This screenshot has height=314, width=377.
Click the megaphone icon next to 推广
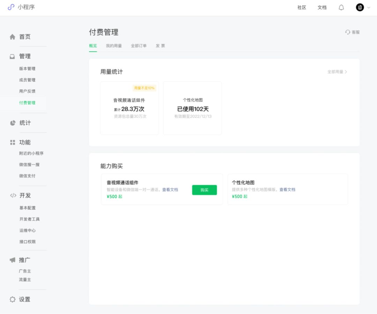tap(12, 260)
